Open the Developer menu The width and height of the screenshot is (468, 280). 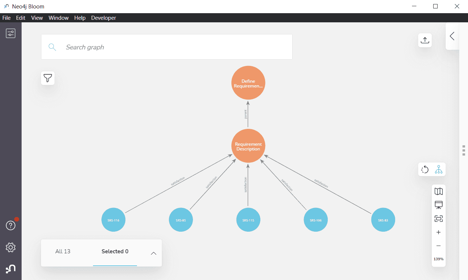point(104,18)
